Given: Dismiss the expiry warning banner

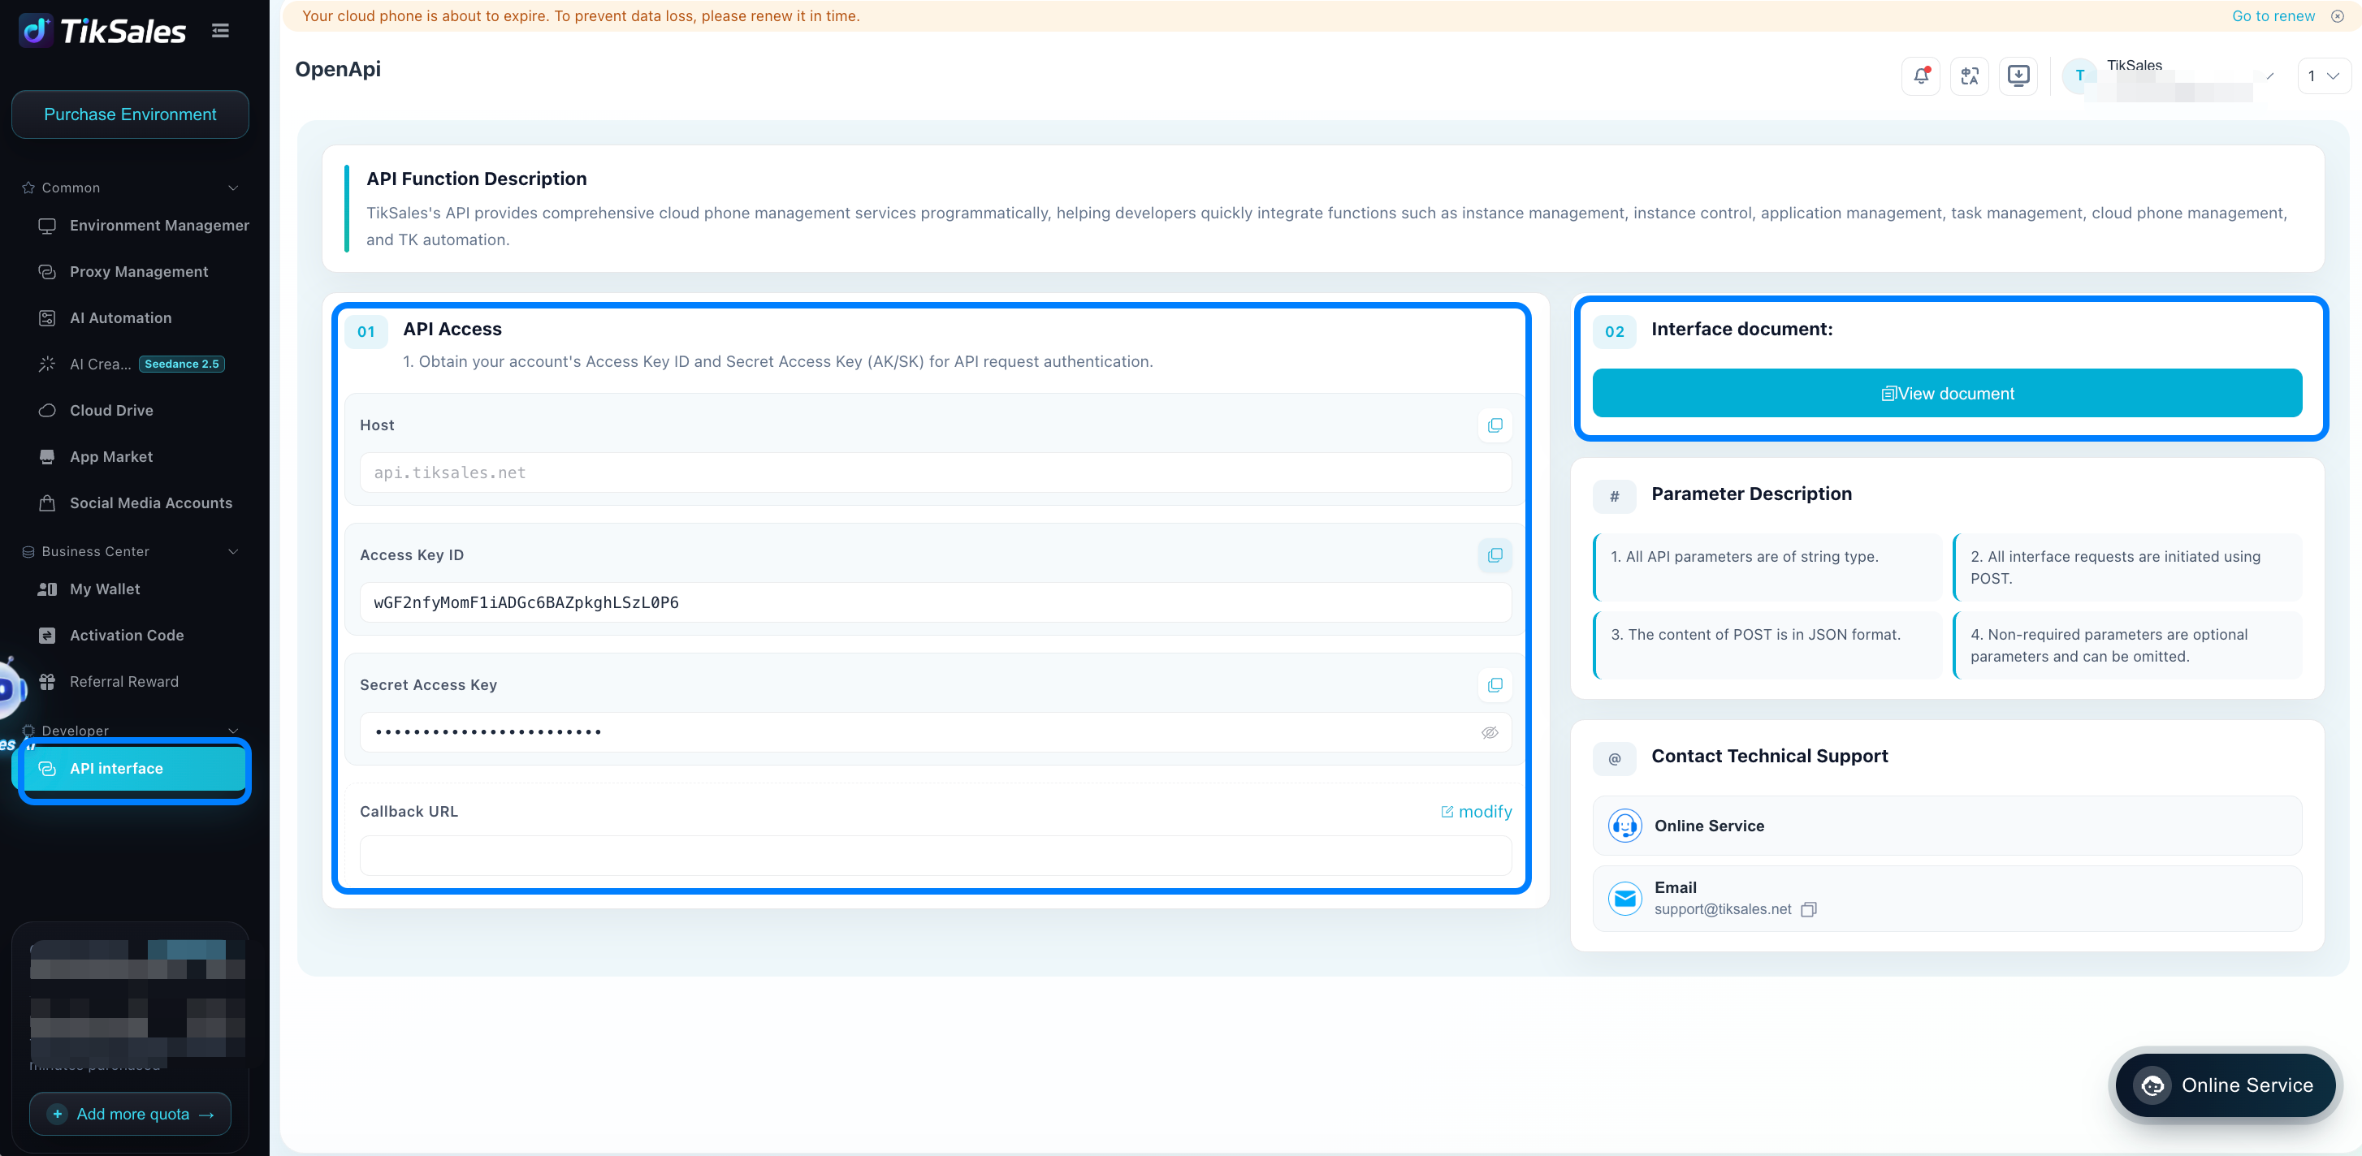Looking at the screenshot, I should coord(2338,15).
